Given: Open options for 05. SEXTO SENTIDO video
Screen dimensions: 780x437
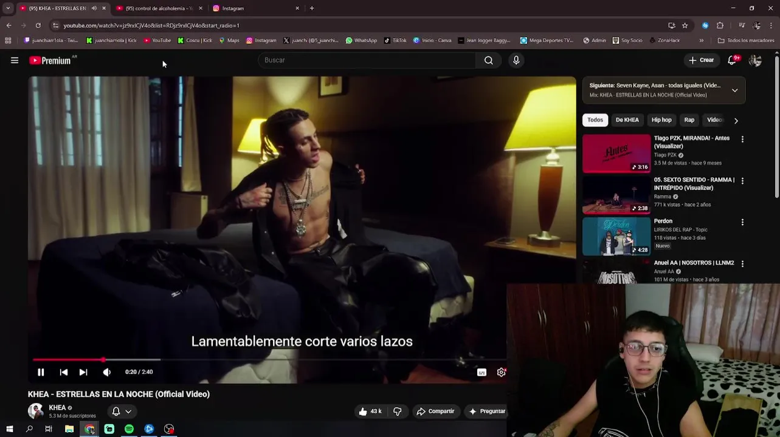Looking at the screenshot, I should (x=742, y=180).
